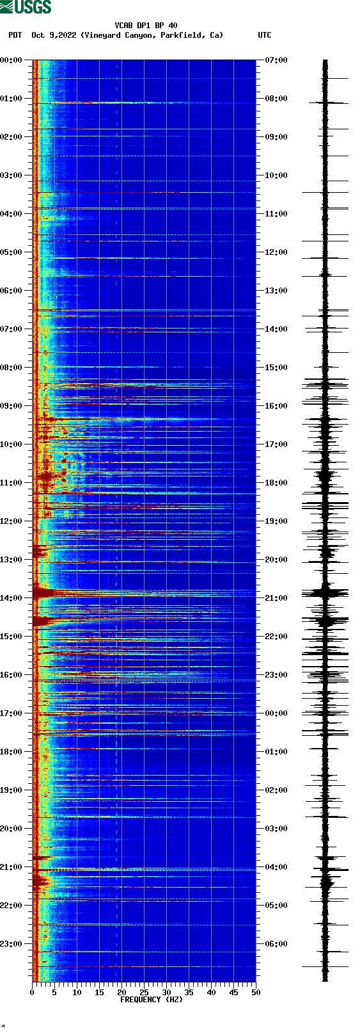Click the UTC time label '07:00'

(x=276, y=60)
